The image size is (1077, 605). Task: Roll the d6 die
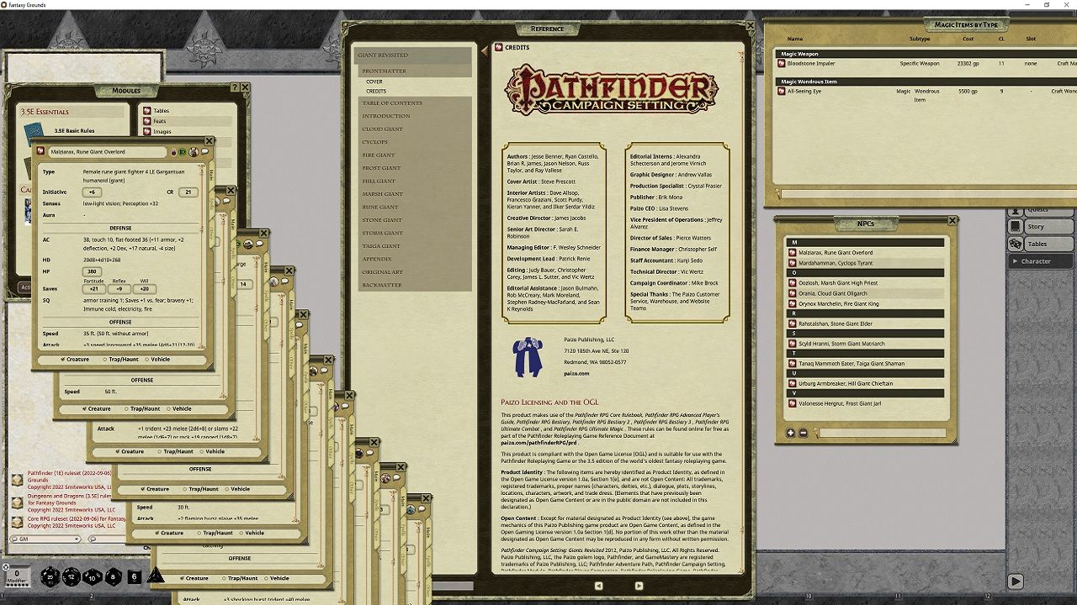[134, 577]
